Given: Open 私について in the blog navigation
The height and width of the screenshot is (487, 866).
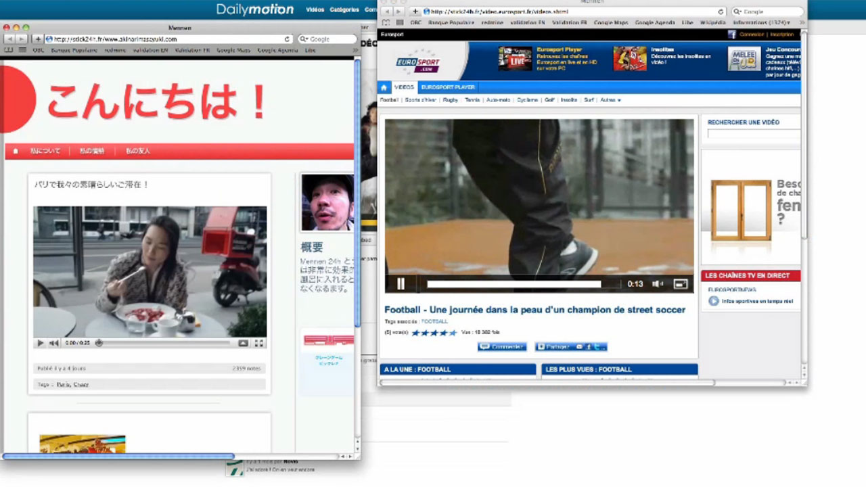Looking at the screenshot, I should coord(45,151).
